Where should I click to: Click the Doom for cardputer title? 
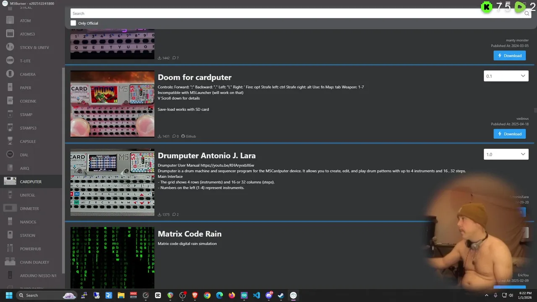195,77
